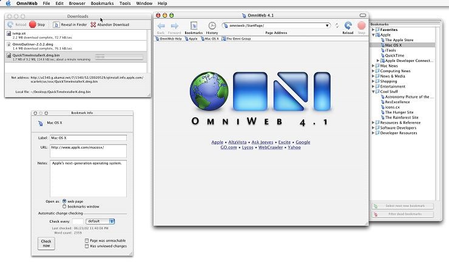Screen dimensions: 449x270
Task: Select bookmarks window radio button
Action: pyautogui.click(x=64, y=206)
